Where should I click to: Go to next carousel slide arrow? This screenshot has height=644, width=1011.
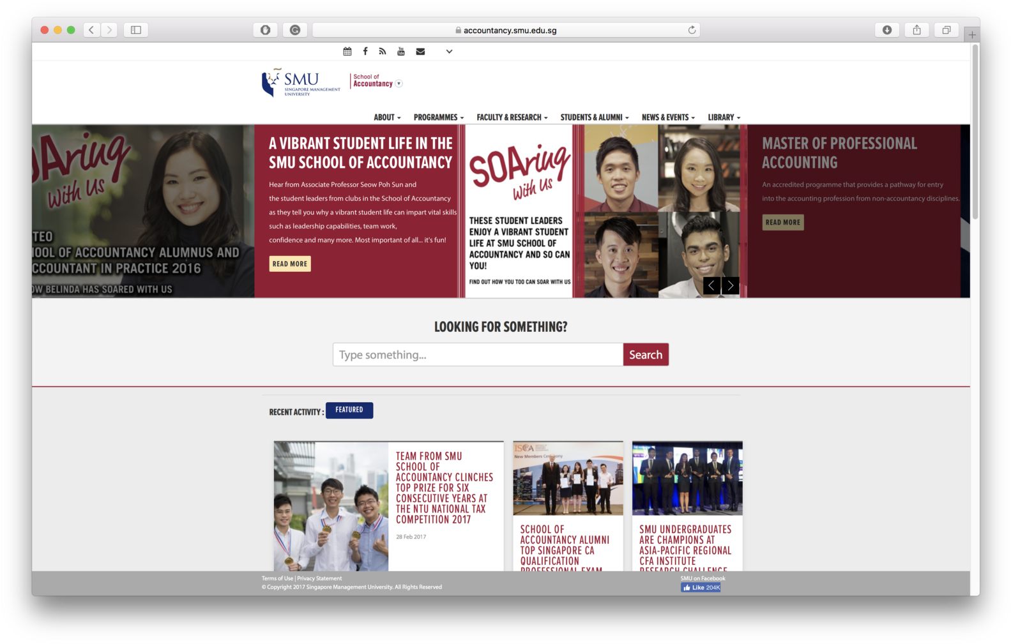click(731, 286)
